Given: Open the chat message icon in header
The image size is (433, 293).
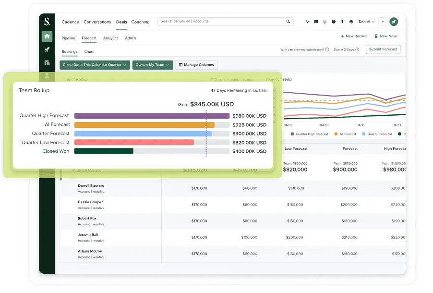Looking at the screenshot, I should coord(316,22).
